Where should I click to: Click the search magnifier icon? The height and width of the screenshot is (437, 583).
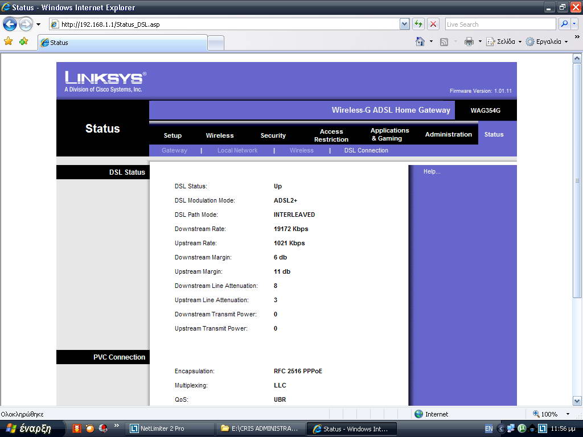click(x=564, y=24)
